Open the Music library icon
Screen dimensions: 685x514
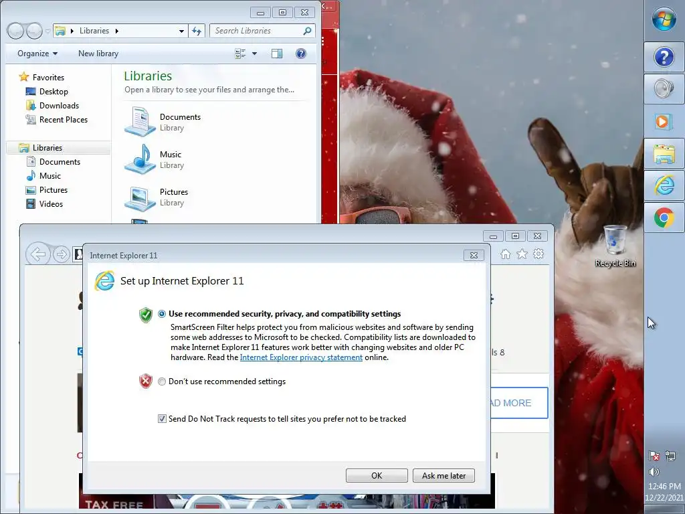coord(140,159)
